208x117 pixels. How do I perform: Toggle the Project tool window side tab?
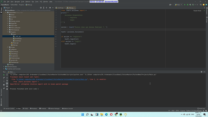(x=1, y=10)
